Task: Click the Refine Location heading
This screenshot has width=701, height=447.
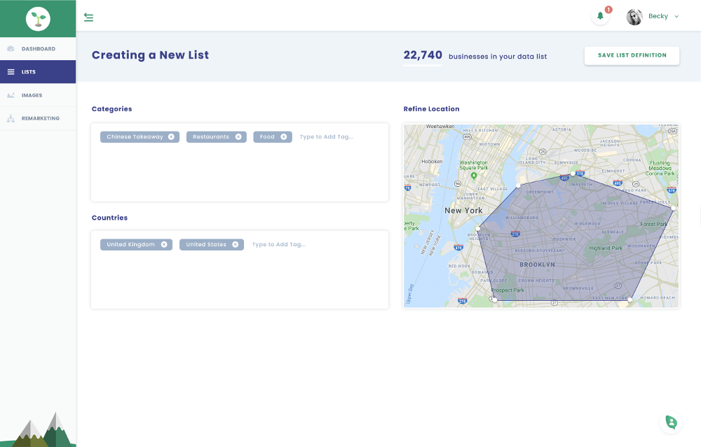Action: (x=431, y=109)
